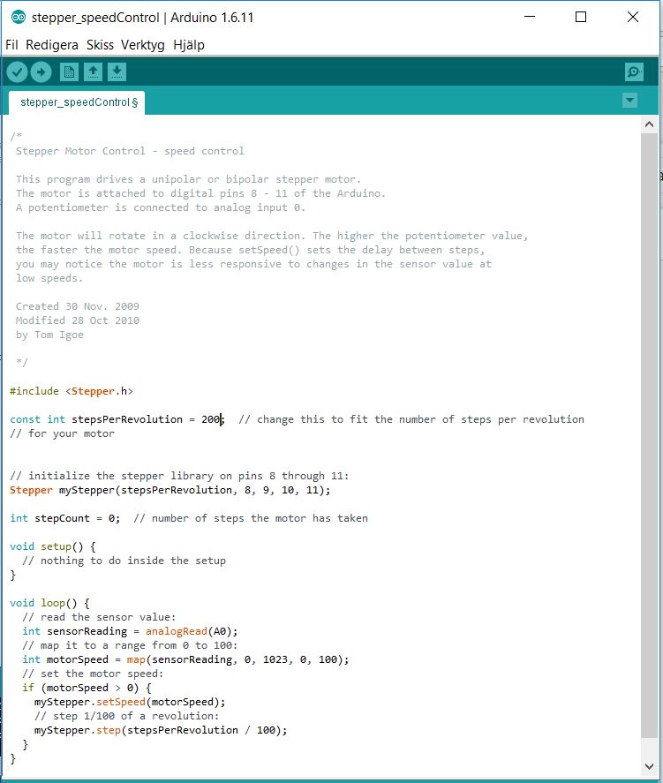Maximize the Arduino window
Viewport: 663px width, 783px height.
coord(581,17)
